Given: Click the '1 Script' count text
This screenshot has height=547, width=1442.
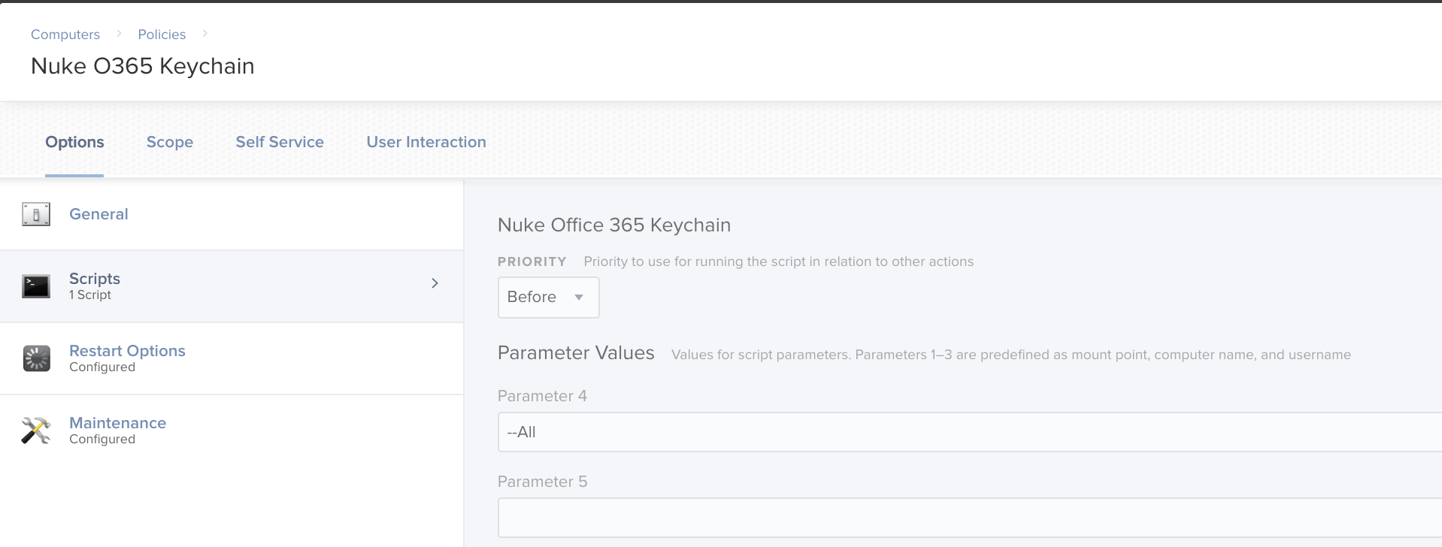Looking at the screenshot, I should [90, 295].
